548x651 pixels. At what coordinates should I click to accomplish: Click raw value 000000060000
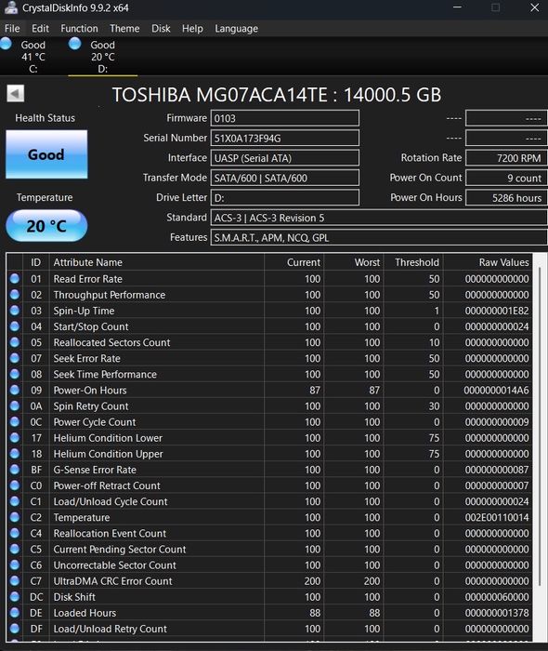497,597
